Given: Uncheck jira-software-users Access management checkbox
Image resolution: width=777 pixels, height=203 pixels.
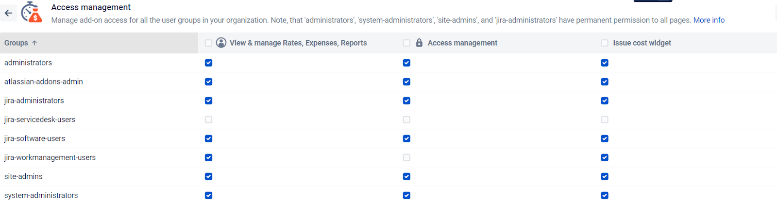Looking at the screenshot, I should click(x=407, y=138).
